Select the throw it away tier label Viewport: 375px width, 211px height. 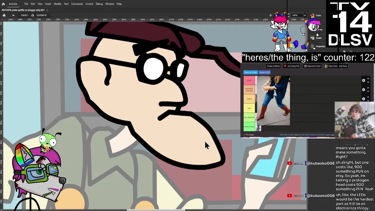[249, 127]
